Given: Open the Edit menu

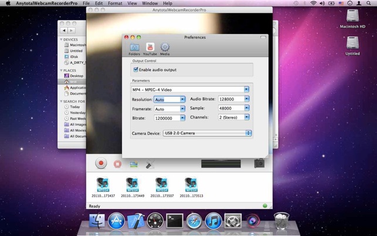Looking at the screenshot, I should pos(99,4).
